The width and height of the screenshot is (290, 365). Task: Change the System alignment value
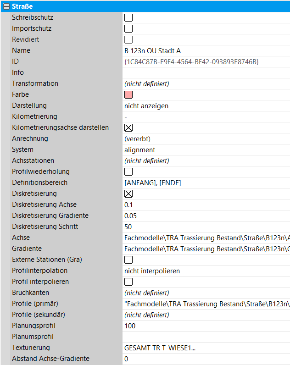tap(184, 149)
